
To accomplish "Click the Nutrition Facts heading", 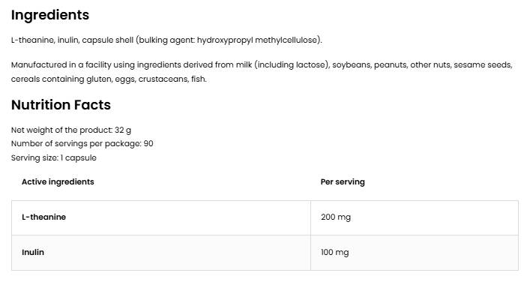I will [x=61, y=105].
